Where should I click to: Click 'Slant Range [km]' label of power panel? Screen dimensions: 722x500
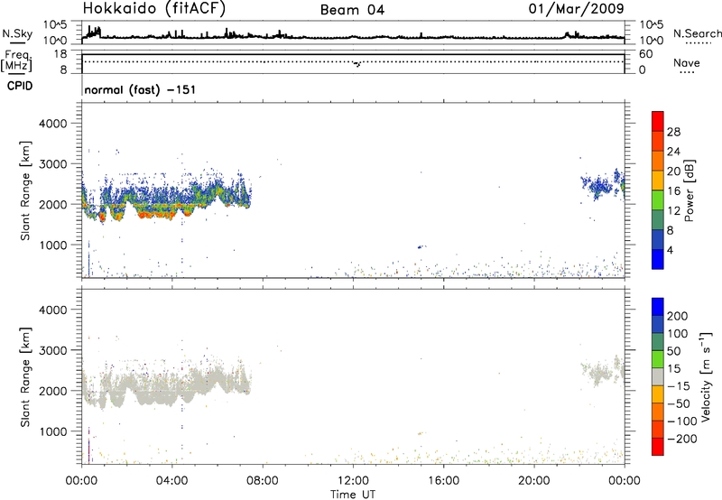pyautogui.click(x=25, y=190)
